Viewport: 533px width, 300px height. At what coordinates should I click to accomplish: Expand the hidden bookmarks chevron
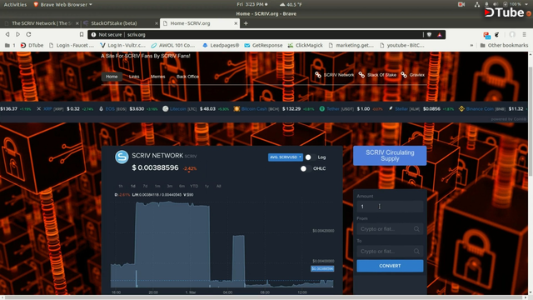tap(471, 45)
